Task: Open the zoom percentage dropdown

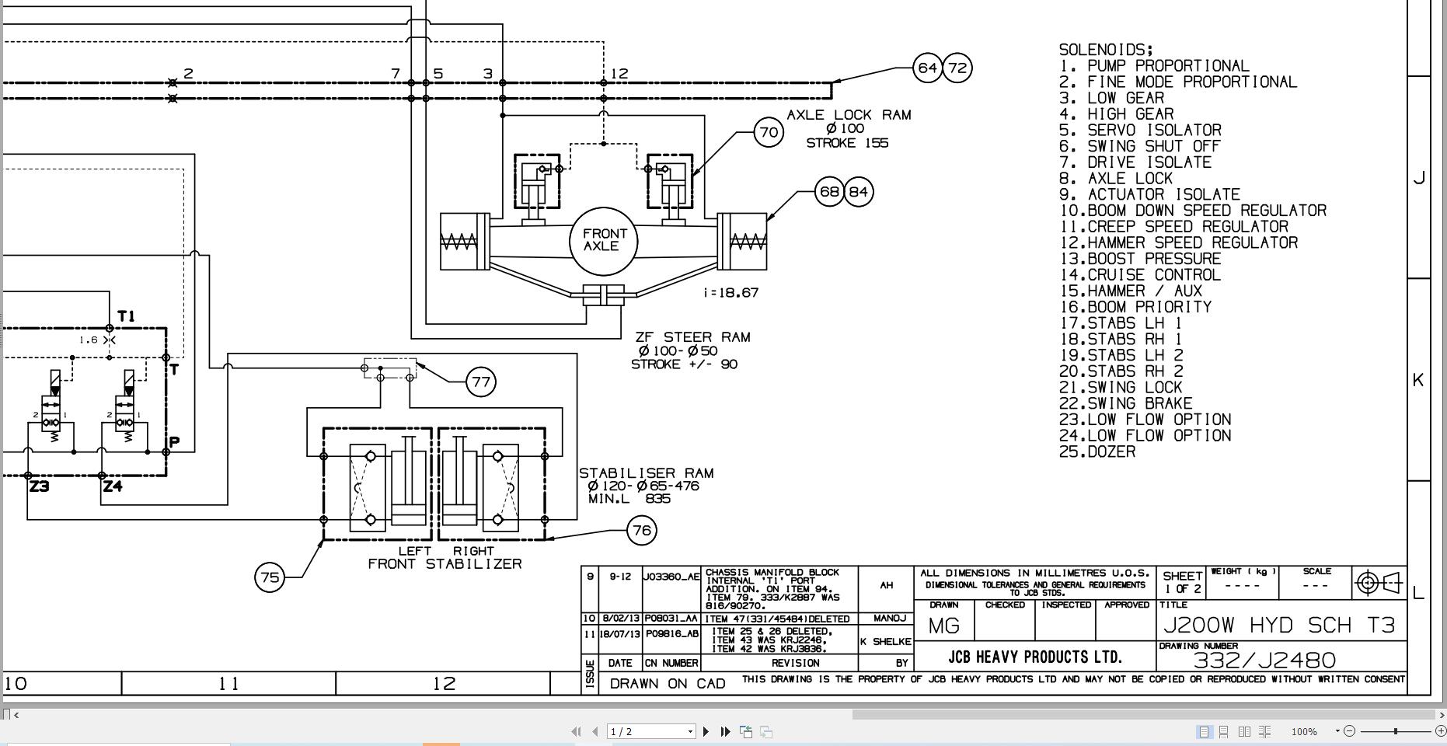Action: [1337, 731]
